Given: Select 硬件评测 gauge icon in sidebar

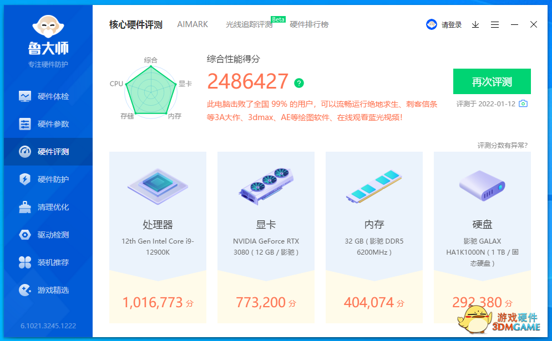Looking at the screenshot, I should [24, 152].
